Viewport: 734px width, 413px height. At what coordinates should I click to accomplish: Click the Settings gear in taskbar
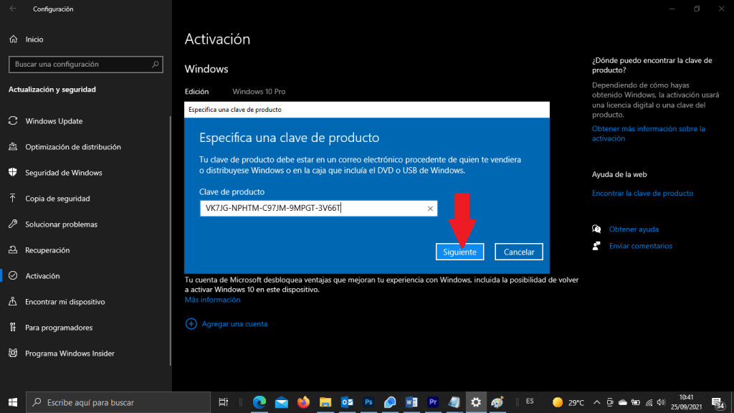tap(476, 402)
